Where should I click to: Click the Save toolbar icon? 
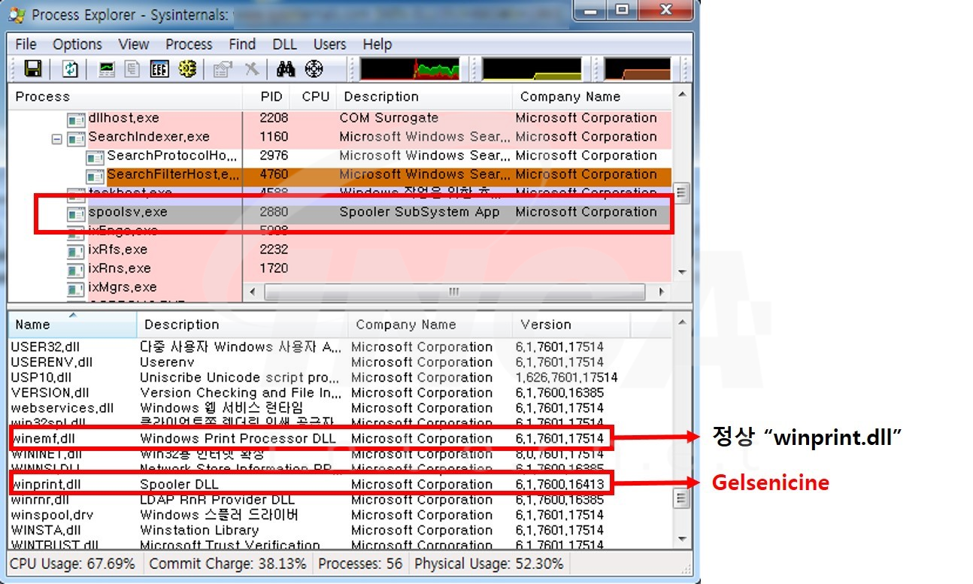click(x=32, y=70)
